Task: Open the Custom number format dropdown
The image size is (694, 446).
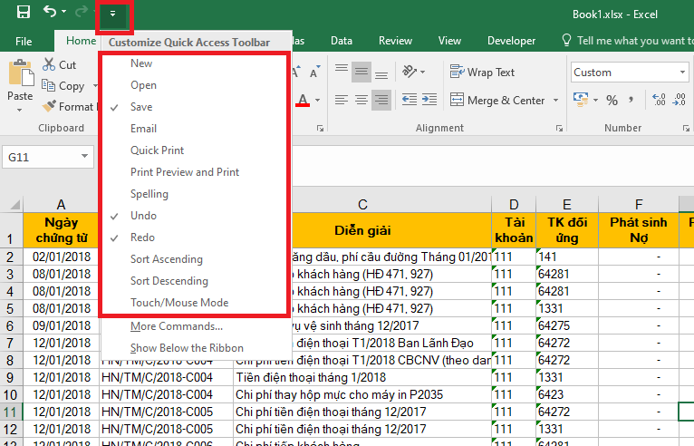Action: (681, 73)
